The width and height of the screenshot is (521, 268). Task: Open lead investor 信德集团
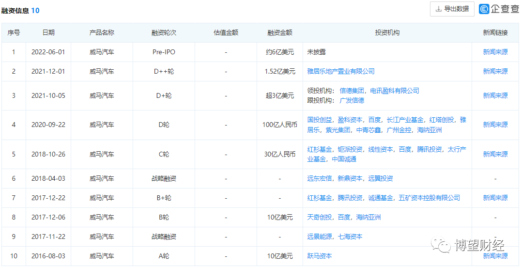(352, 91)
